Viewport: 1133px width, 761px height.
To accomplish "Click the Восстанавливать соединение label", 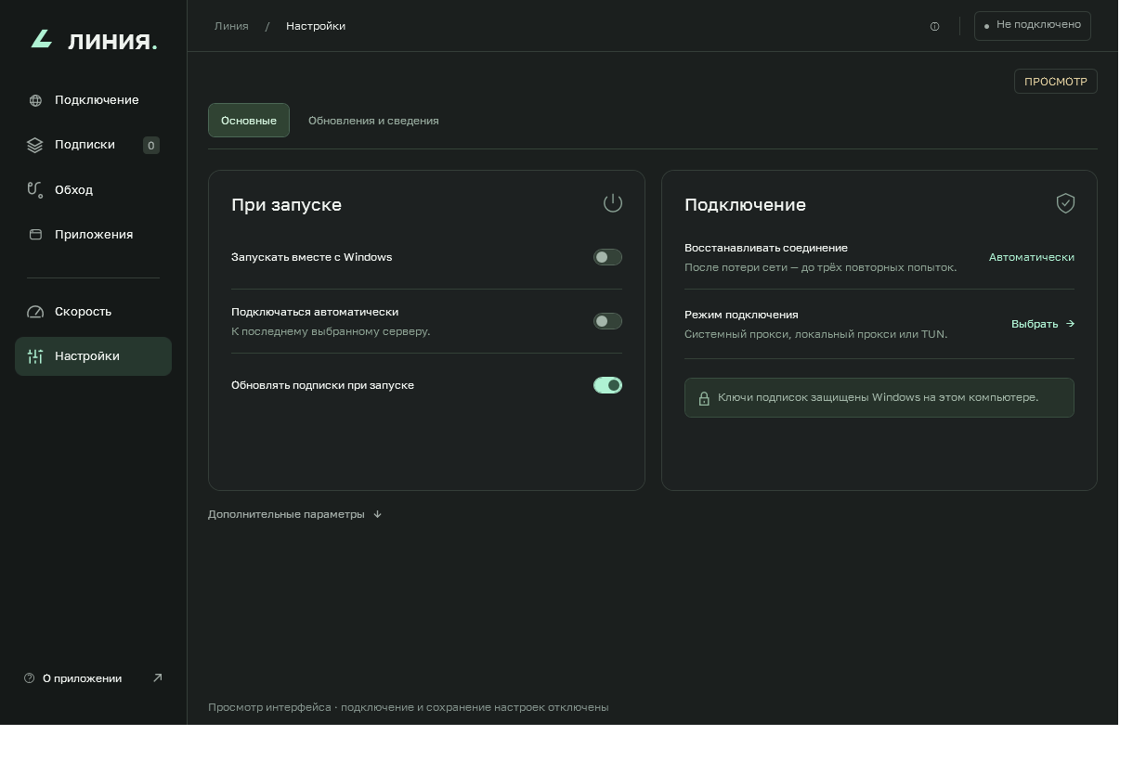I will tap(766, 248).
